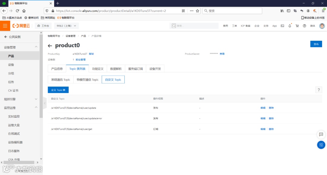Image resolution: width=327 pixels, height=175 pixels.
Task: Open the shopping cart
Action: click(x=297, y=26)
